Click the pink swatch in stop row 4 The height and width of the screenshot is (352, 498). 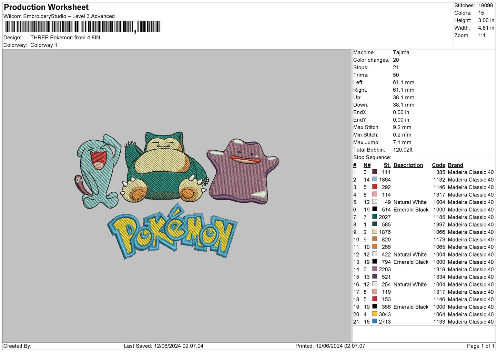point(375,194)
